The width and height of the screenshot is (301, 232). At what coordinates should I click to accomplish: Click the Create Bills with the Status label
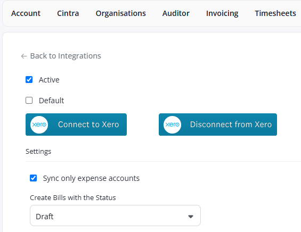tap(73, 198)
